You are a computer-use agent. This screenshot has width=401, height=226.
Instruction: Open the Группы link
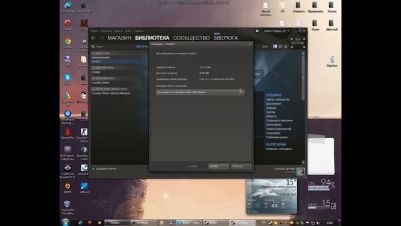(x=271, y=112)
